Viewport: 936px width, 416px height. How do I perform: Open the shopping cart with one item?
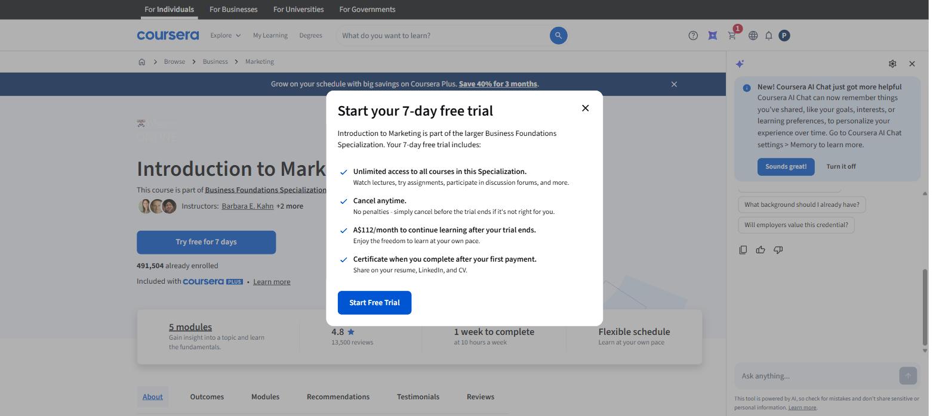point(732,35)
